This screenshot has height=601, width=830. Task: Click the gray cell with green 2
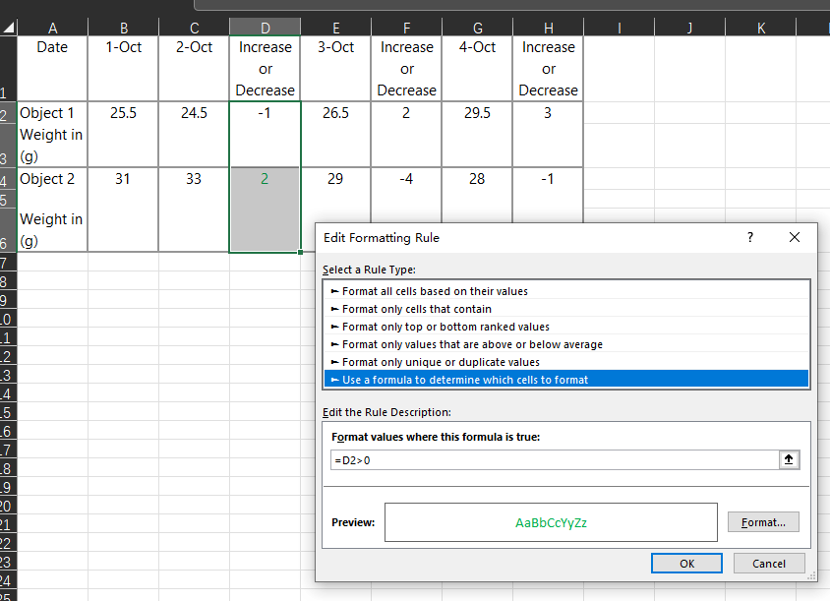coord(266,210)
